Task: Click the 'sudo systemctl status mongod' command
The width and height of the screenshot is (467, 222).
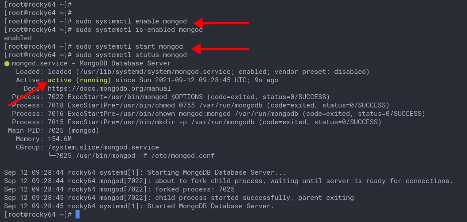Action: click(x=131, y=55)
